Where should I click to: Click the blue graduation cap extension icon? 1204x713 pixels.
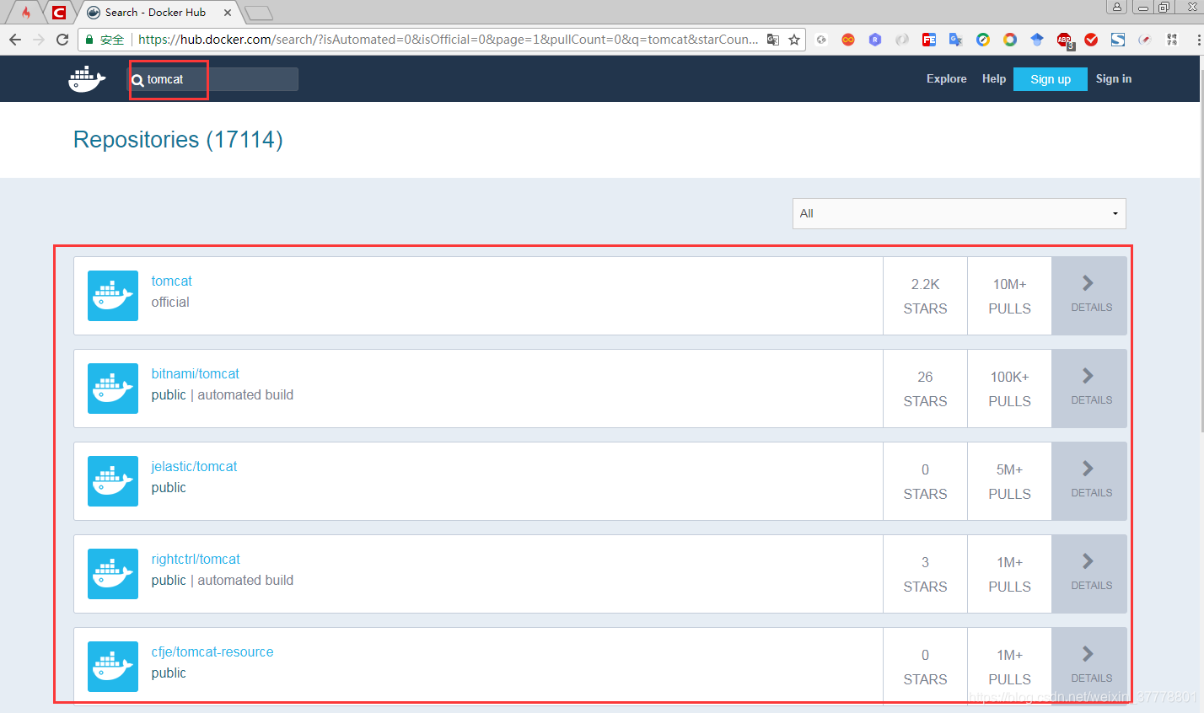click(1037, 40)
